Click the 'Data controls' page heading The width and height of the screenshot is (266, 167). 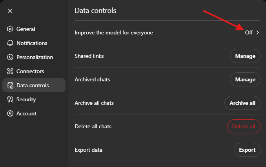tap(95, 11)
